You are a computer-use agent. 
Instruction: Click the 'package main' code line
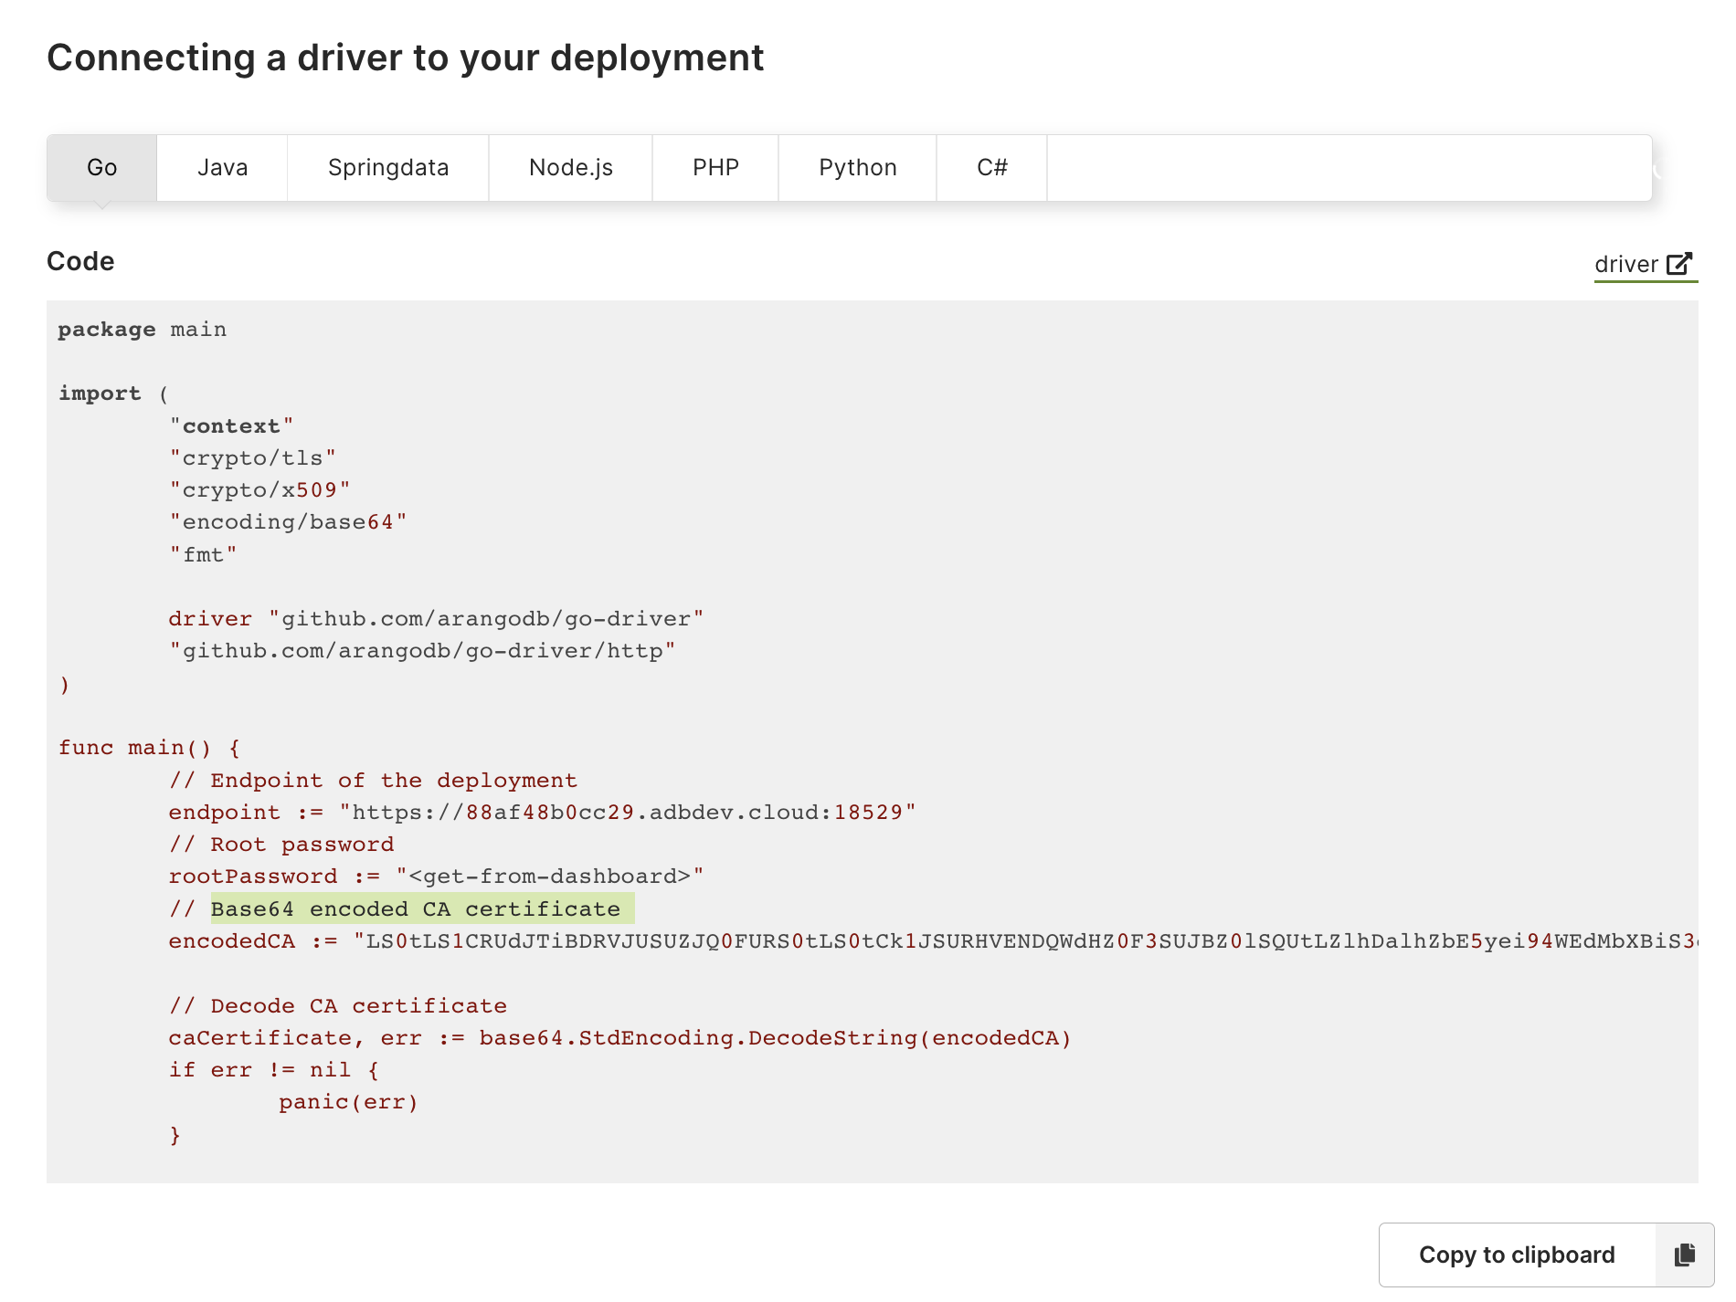(x=143, y=330)
